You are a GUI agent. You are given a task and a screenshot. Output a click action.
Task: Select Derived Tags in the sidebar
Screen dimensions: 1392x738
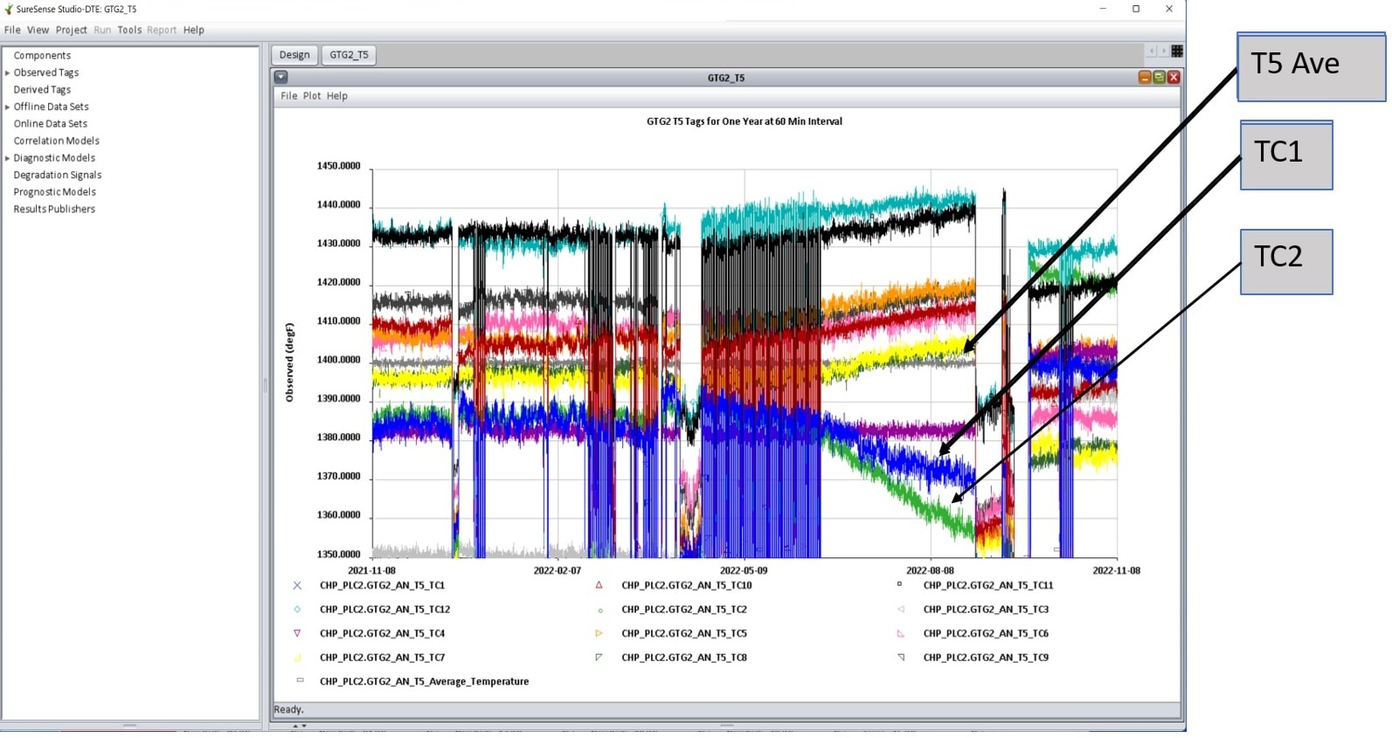point(42,90)
